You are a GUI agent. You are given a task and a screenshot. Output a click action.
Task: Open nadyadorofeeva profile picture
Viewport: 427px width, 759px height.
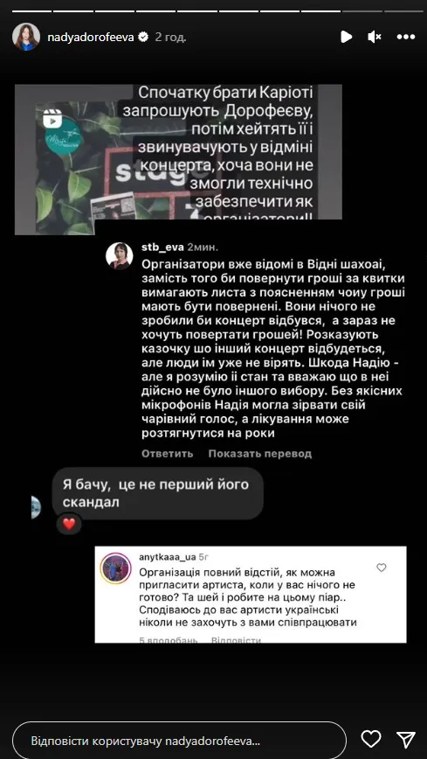(26, 37)
